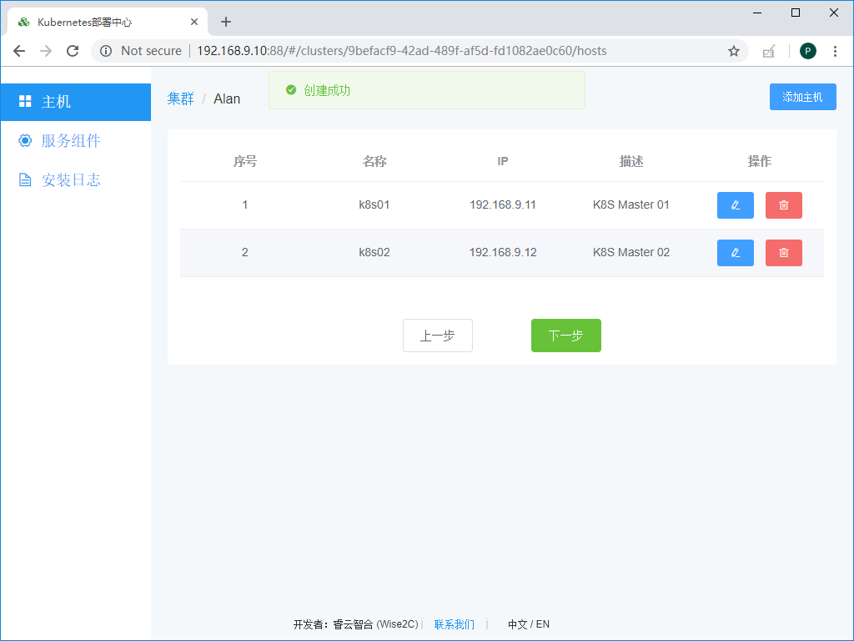Screen dimensions: 854x641
Task: Open 主机 hosts sidebar menu item
Action: [x=76, y=102]
